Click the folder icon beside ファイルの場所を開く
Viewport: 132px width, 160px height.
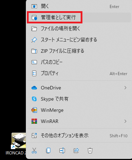coord(34,29)
